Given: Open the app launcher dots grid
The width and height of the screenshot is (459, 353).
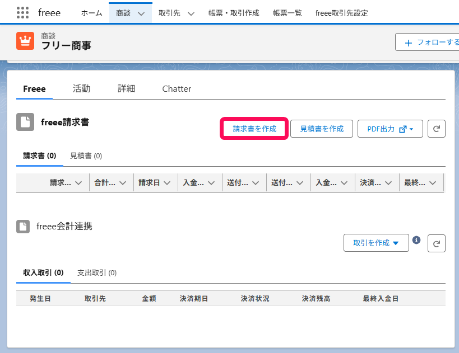Looking at the screenshot, I should click(22, 12).
